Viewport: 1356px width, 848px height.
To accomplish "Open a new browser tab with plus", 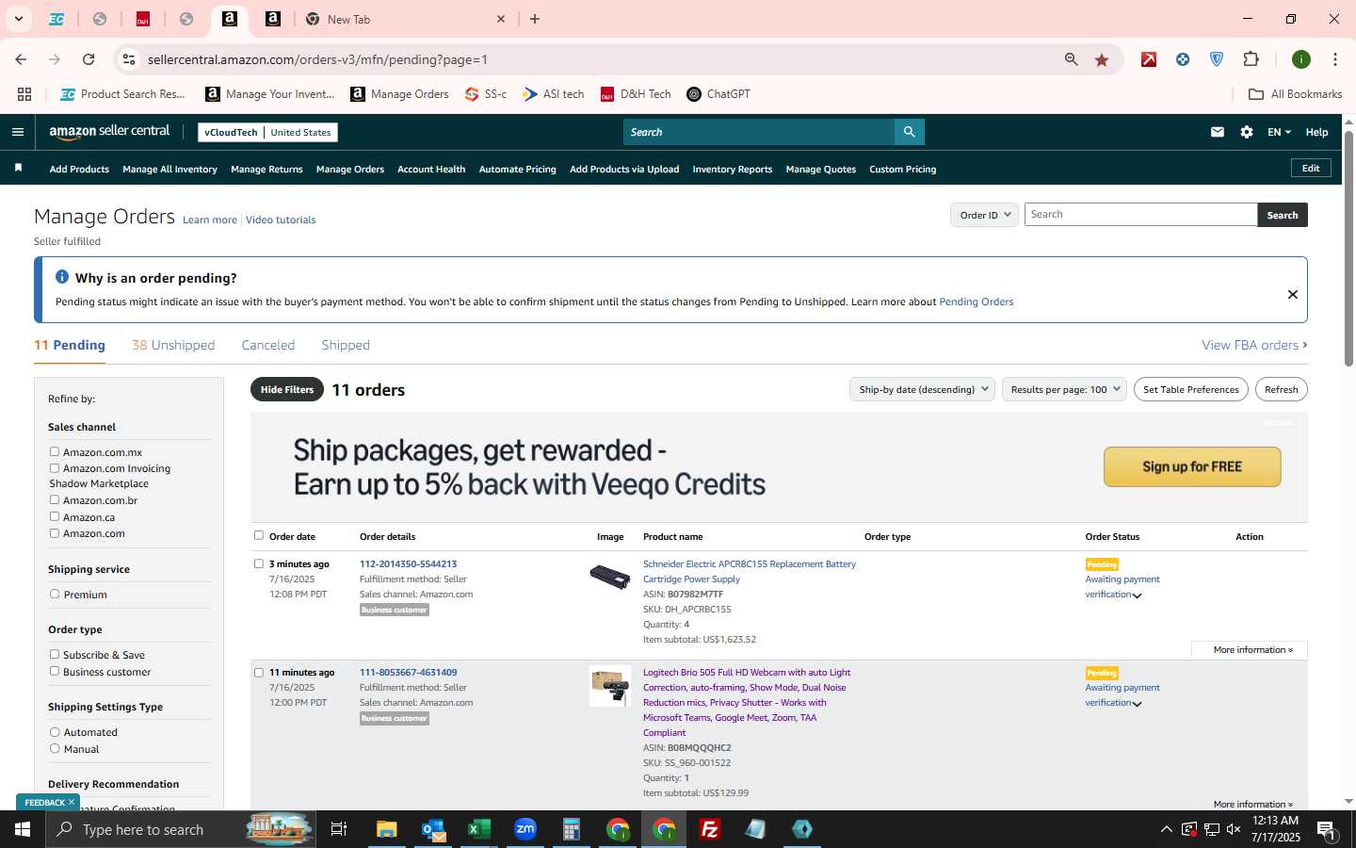I will click(535, 19).
